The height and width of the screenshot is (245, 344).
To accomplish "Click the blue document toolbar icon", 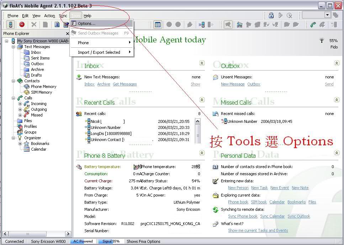I will [x=57, y=25].
